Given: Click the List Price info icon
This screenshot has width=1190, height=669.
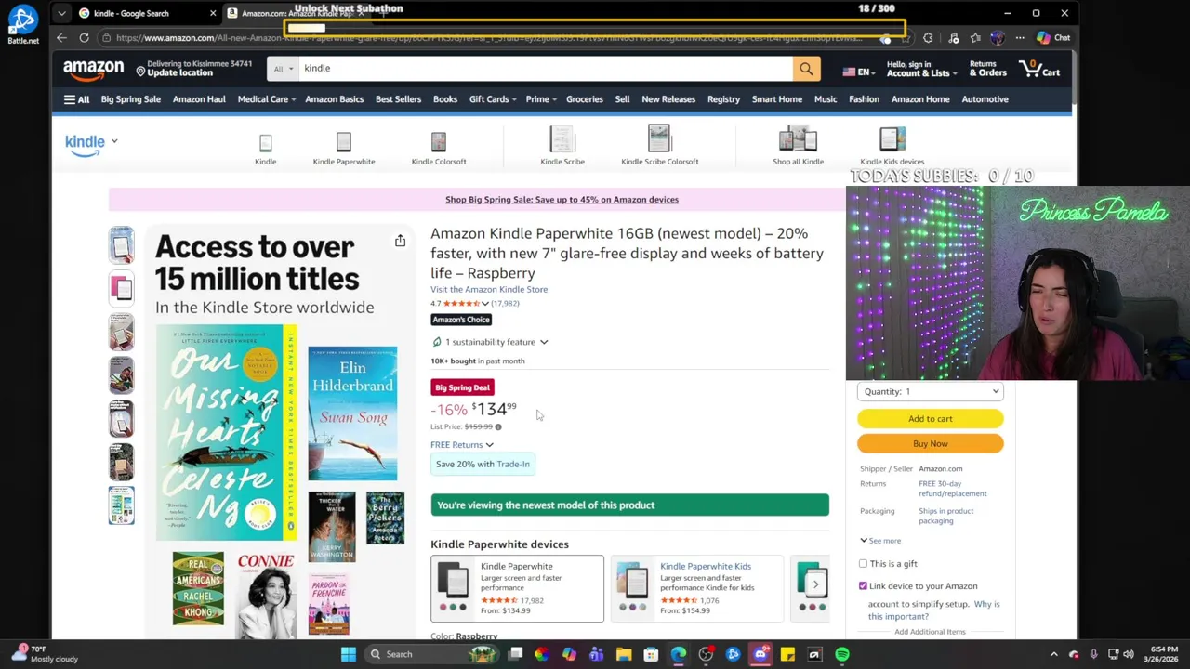Looking at the screenshot, I should [x=498, y=427].
